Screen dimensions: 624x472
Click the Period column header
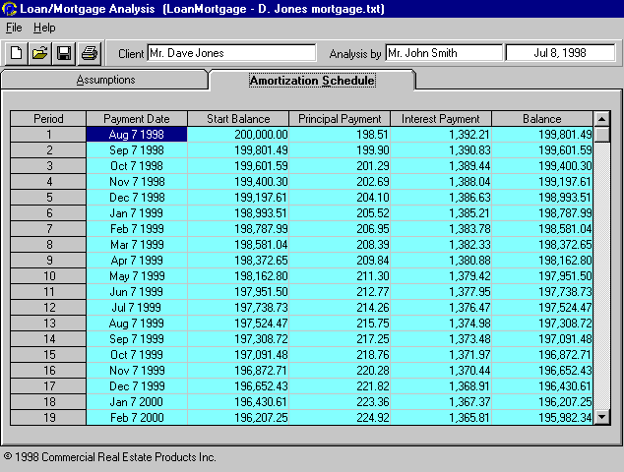click(x=48, y=119)
